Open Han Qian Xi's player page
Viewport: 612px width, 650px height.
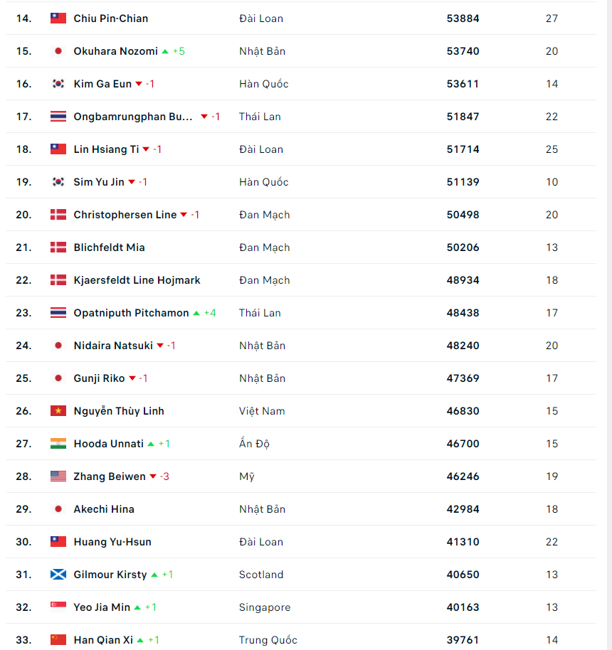point(103,640)
